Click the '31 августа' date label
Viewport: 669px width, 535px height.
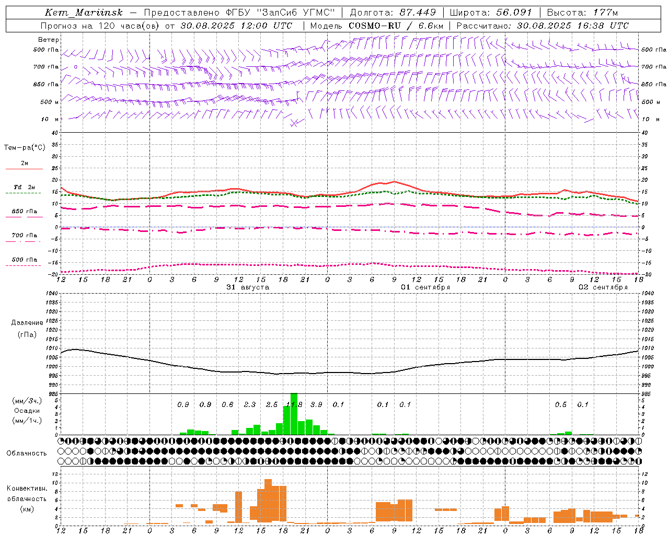(248, 287)
